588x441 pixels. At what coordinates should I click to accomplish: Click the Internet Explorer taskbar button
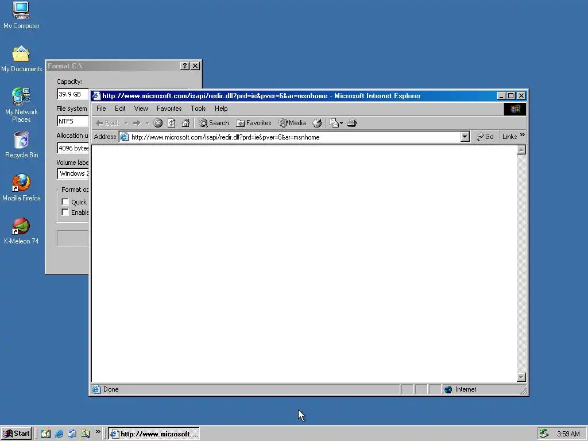tap(154, 434)
